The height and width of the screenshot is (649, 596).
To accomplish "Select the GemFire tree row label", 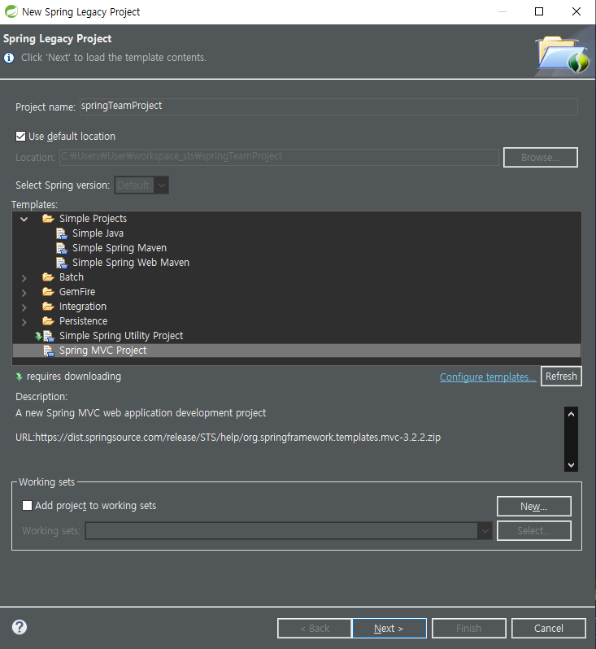I will coord(77,292).
